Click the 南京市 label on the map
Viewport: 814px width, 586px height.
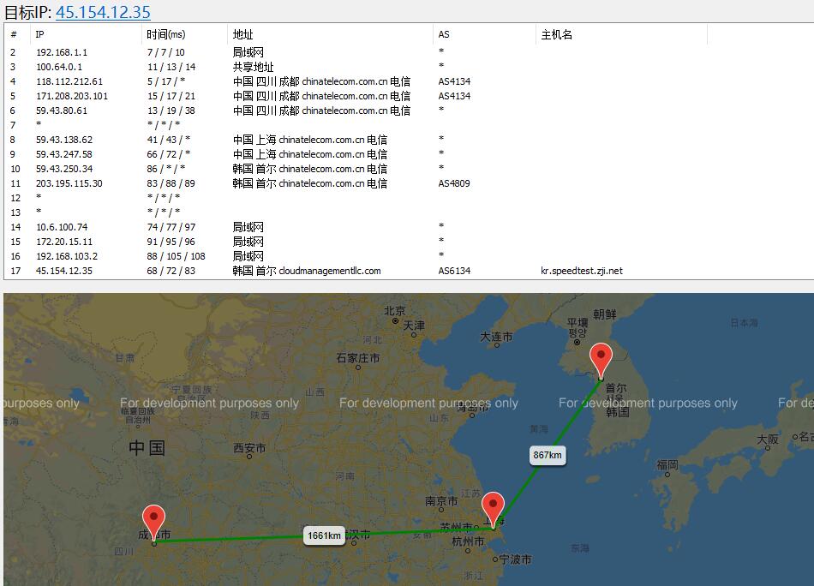441,501
